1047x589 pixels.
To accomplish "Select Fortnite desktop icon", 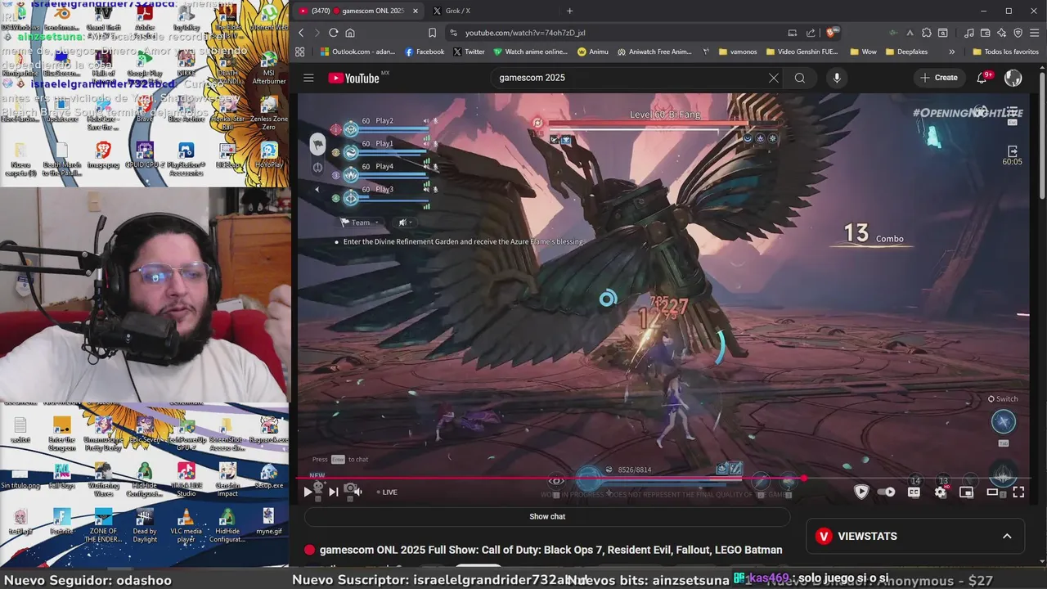I will tap(61, 521).
